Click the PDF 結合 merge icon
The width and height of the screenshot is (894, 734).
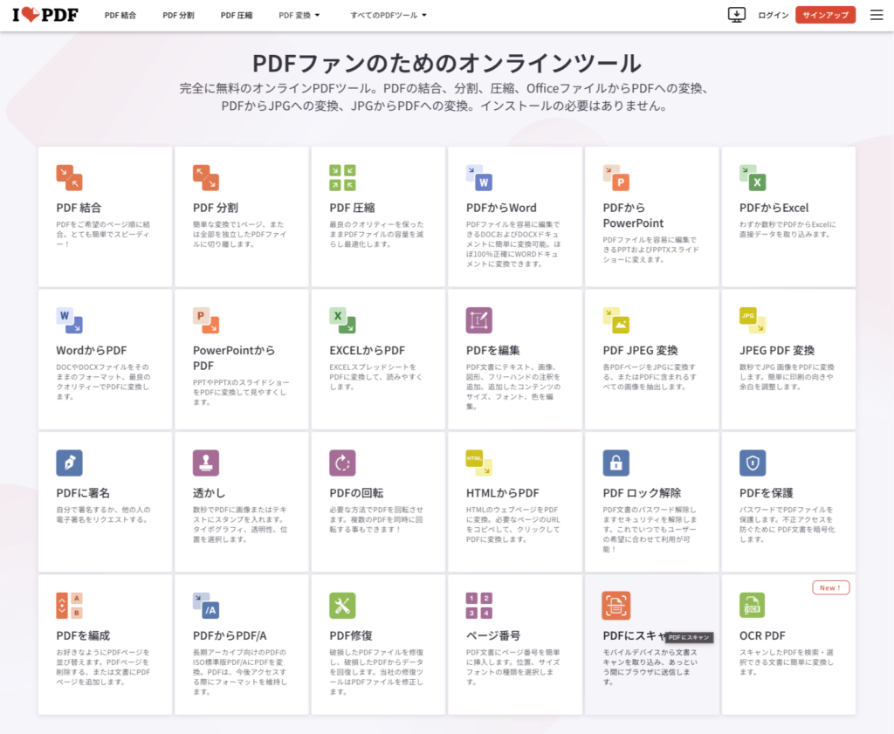tap(69, 177)
